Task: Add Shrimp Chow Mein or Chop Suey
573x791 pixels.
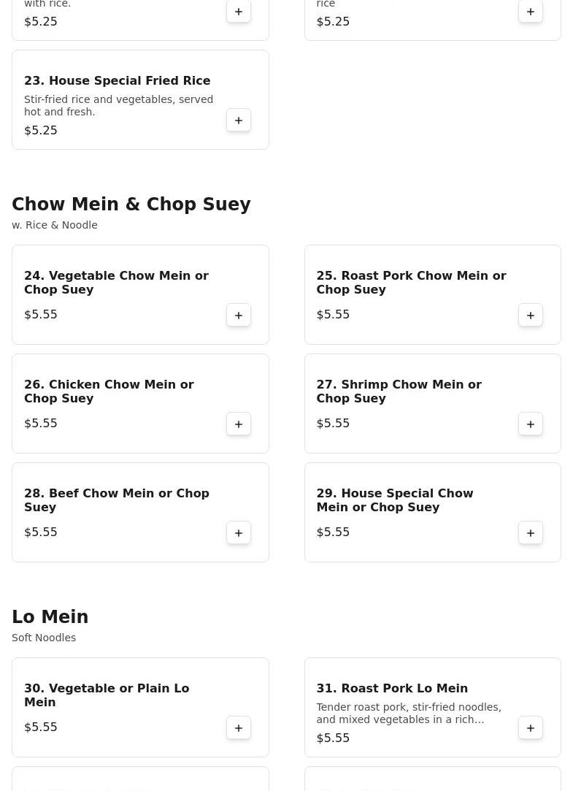Action: [531, 424]
